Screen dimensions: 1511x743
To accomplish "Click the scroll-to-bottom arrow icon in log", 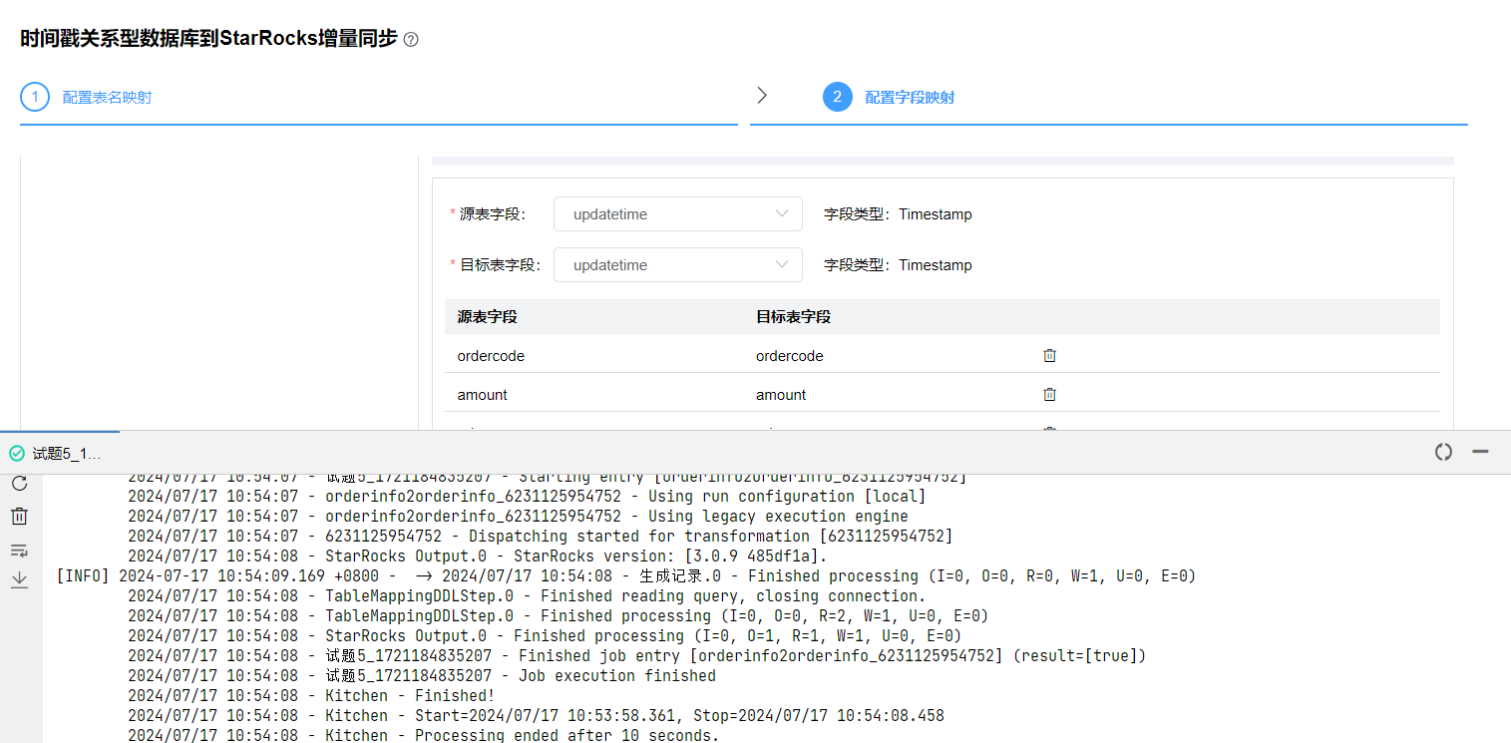I will [19, 579].
